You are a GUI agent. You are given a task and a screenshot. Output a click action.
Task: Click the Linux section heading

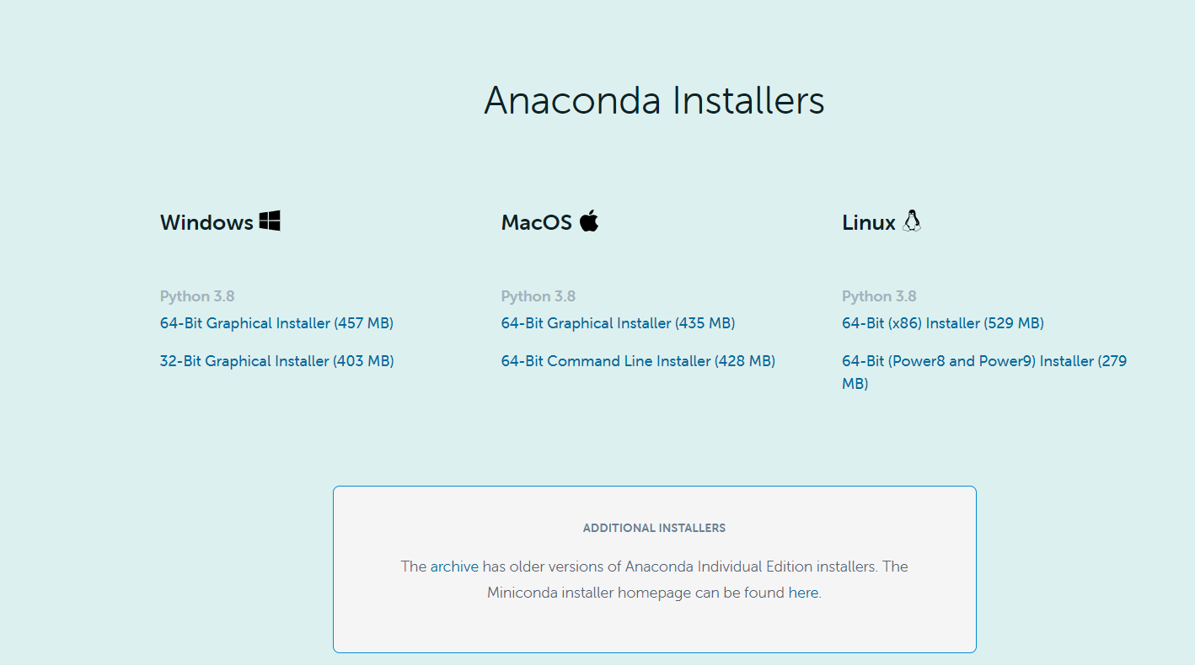point(869,222)
